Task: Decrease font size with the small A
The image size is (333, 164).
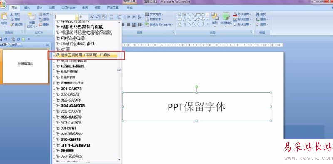Action: [x=97, y=17]
